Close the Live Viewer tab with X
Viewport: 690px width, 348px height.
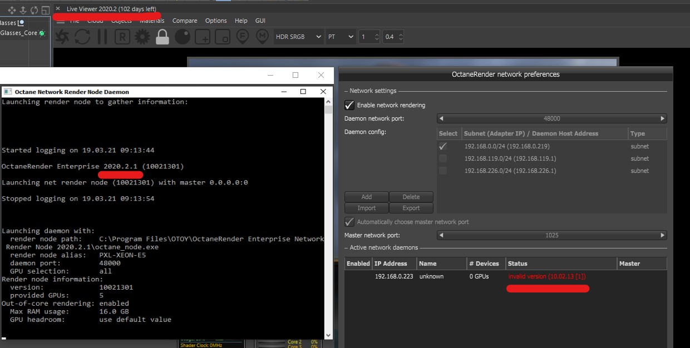coord(58,8)
